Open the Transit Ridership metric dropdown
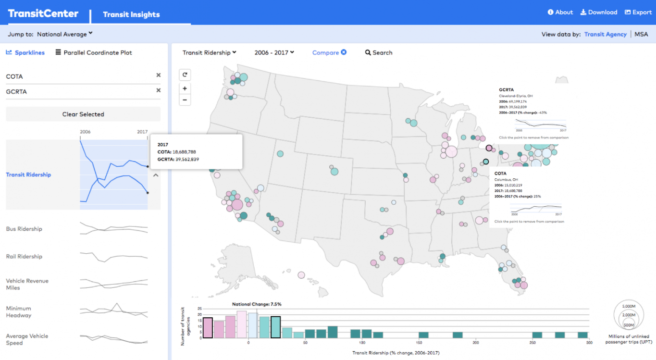Image resolution: width=656 pixels, height=360 pixels. (209, 52)
